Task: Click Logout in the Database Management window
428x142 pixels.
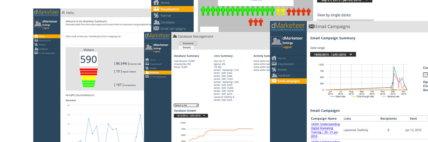Action: pos(157,51)
